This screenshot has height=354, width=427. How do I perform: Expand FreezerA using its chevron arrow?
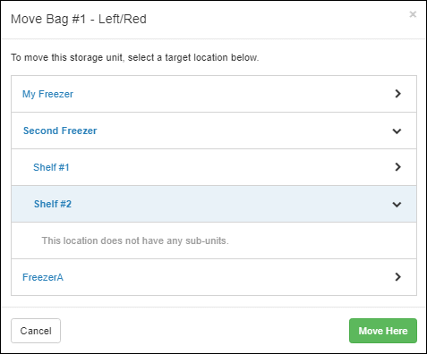click(397, 277)
